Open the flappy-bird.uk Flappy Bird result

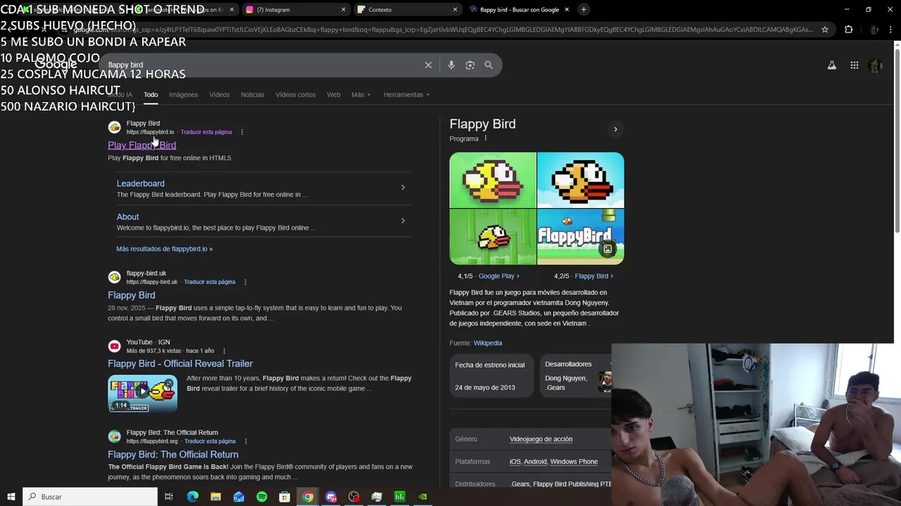click(131, 295)
